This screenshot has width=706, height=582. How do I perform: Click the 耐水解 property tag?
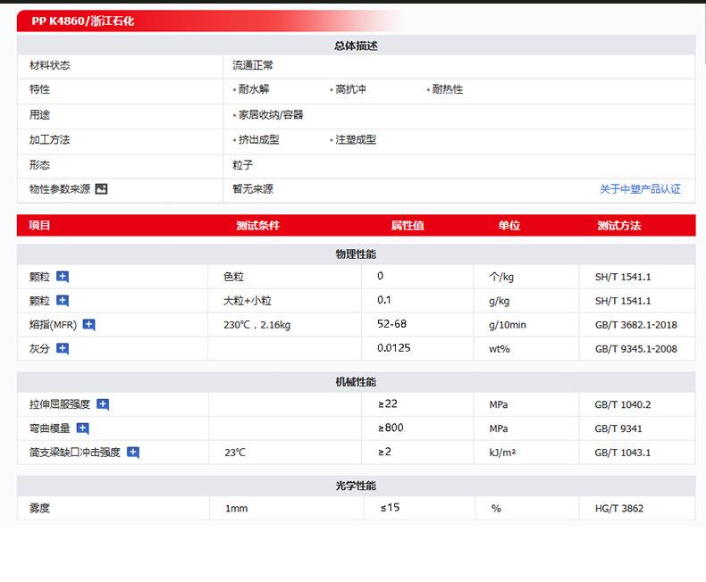pyautogui.click(x=253, y=89)
